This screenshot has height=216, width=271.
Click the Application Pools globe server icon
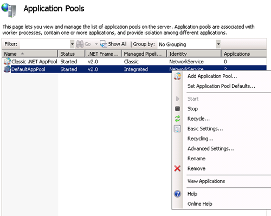[9, 10]
